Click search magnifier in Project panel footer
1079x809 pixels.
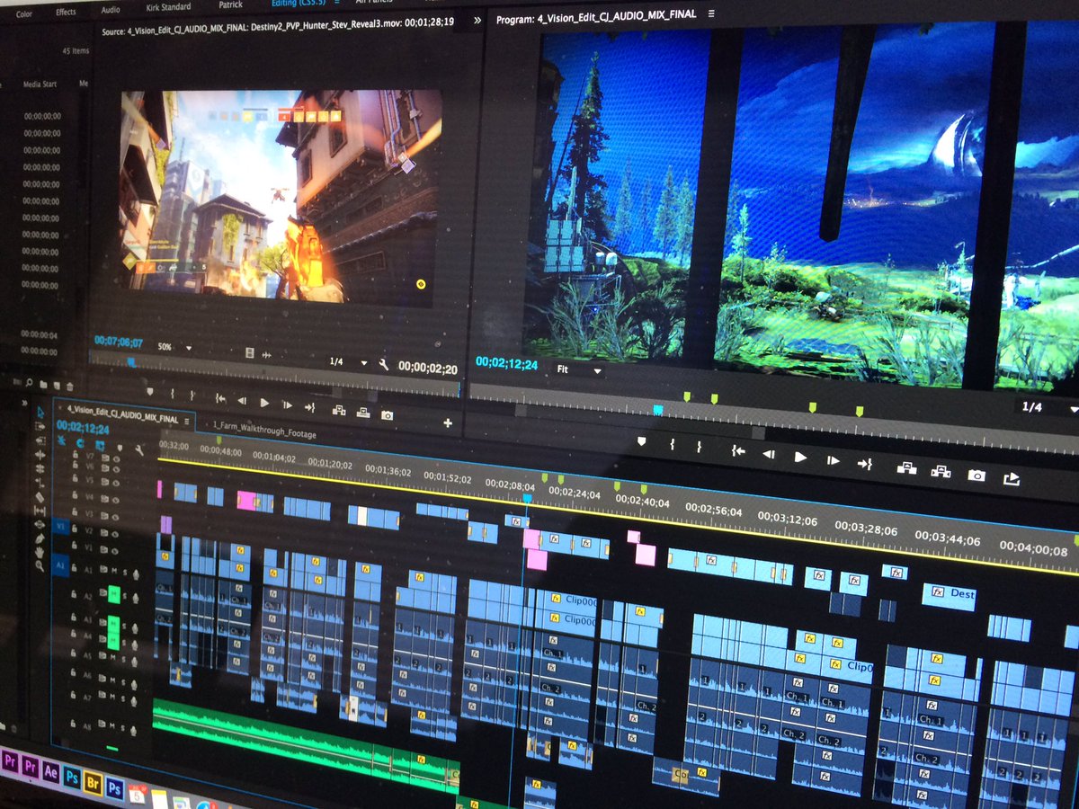(29, 383)
